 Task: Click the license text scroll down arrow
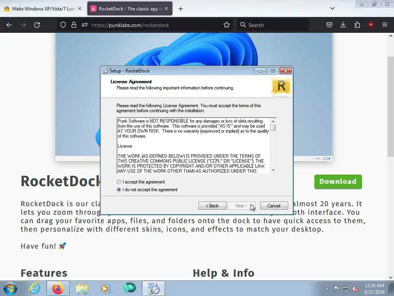tap(273, 170)
